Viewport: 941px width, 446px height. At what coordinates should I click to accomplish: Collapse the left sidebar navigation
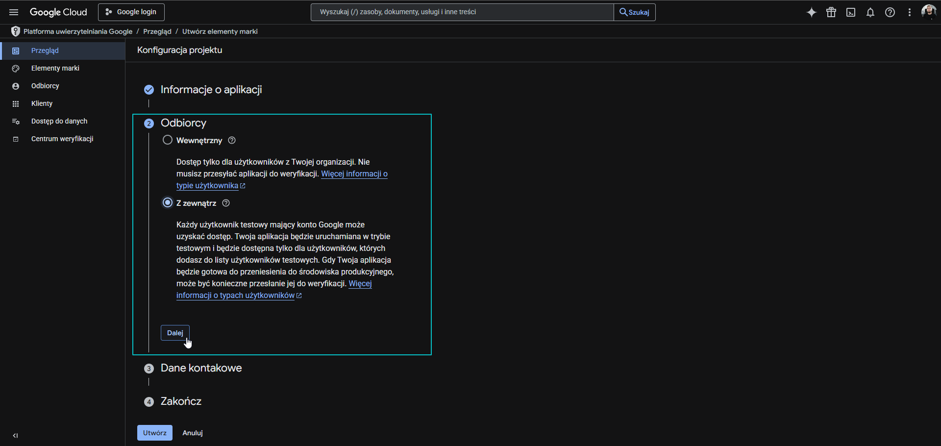tap(15, 435)
